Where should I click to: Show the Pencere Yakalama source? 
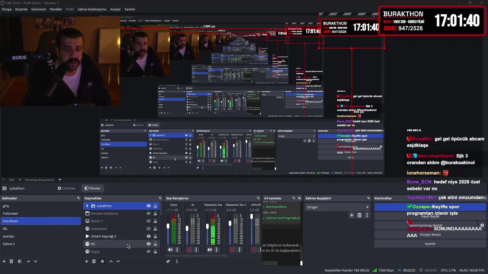tap(149, 213)
